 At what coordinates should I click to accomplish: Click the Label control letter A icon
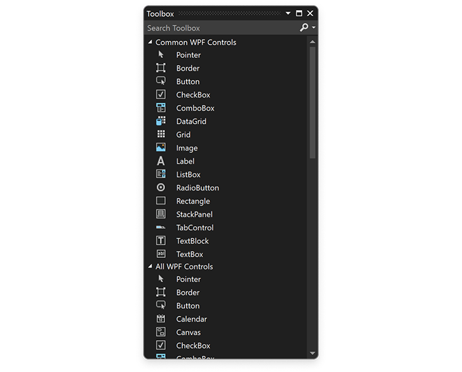point(161,161)
